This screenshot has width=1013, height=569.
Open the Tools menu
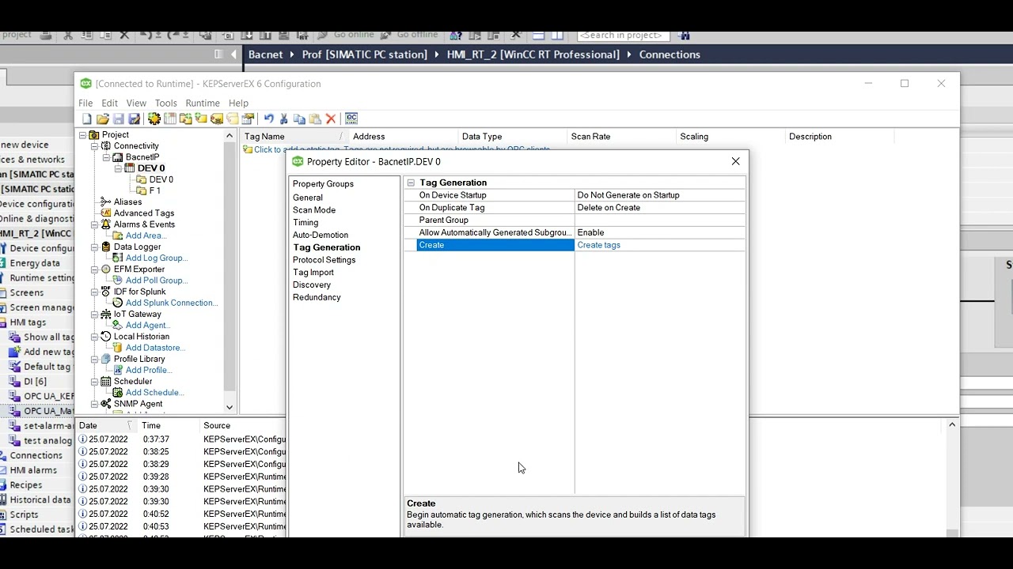165,104
